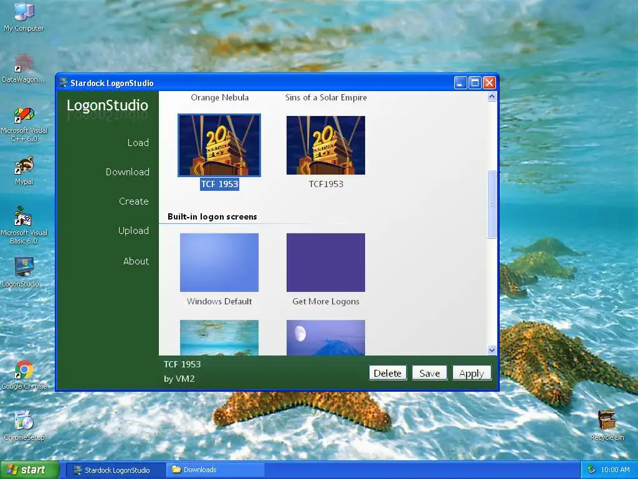
Task: Click the Get More Logons caption
Action: coord(326,301)
